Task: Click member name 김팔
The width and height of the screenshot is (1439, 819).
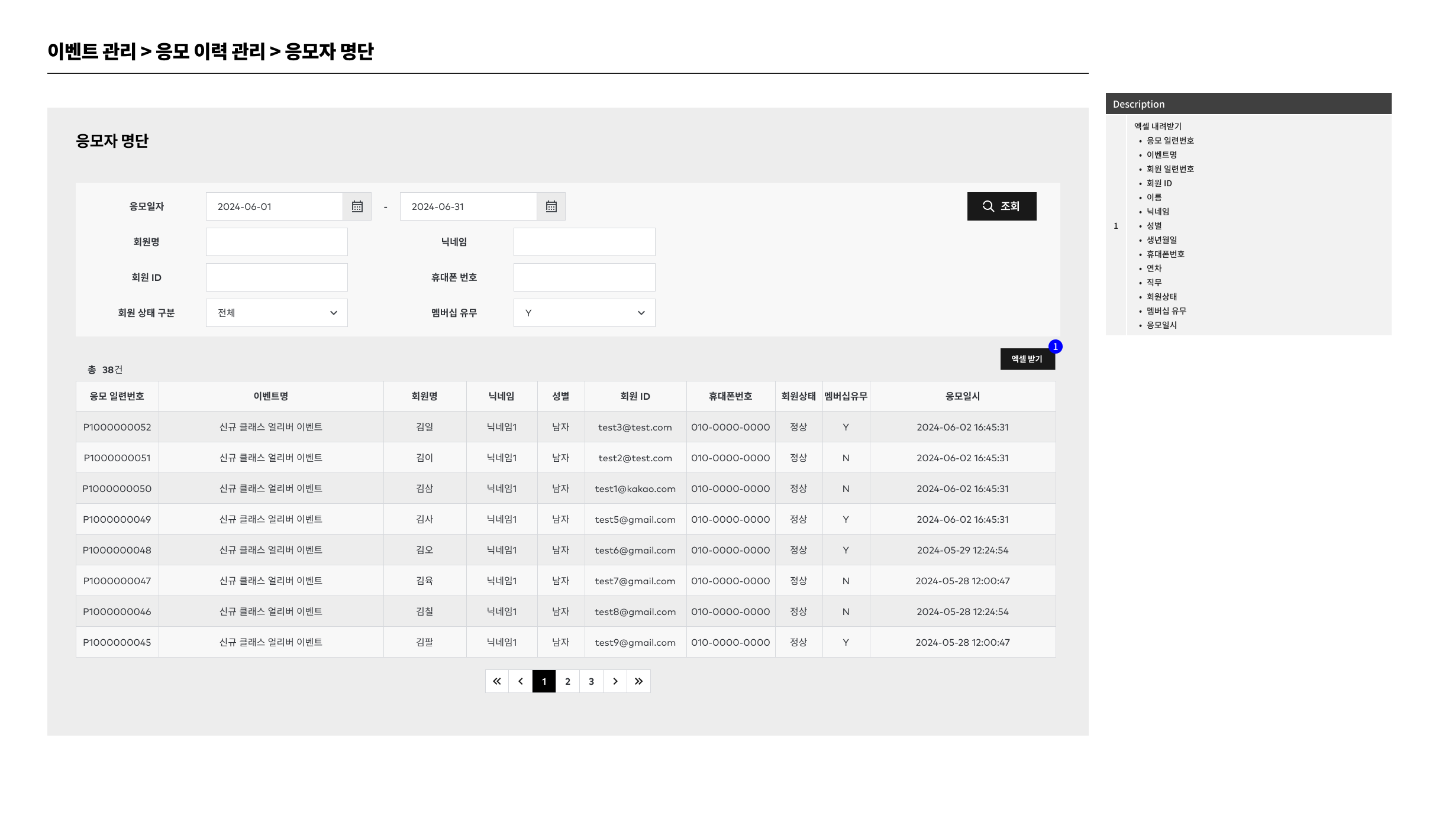Action: pyautogui.click(x=425, y=642)
